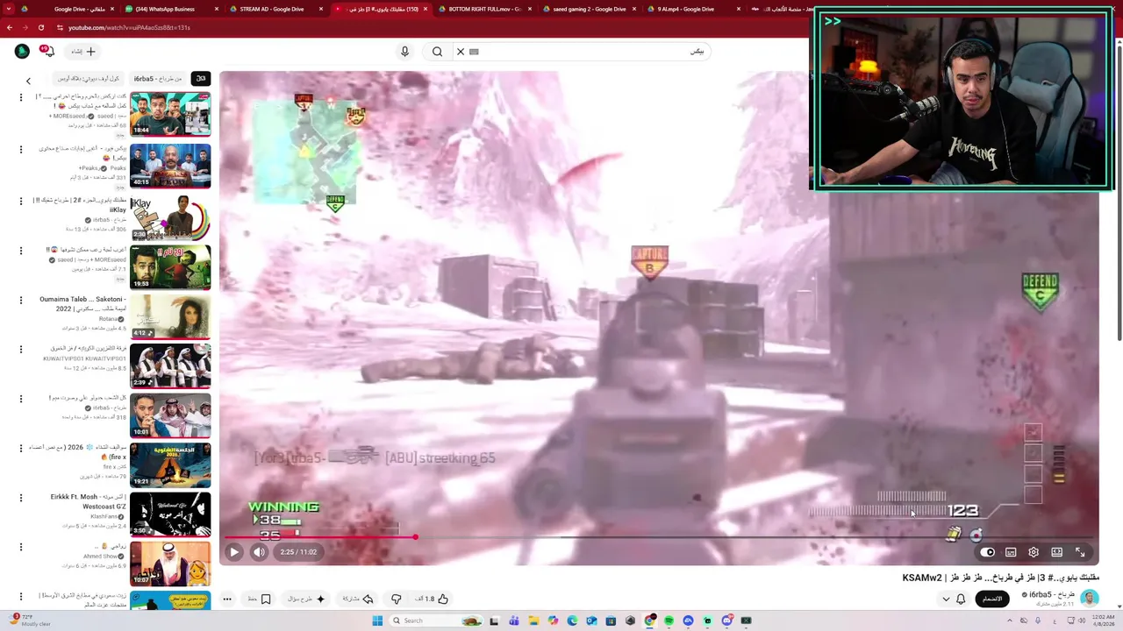
Task: Click the 2:25 / 11:02 time display
Action: pos(298,552)
